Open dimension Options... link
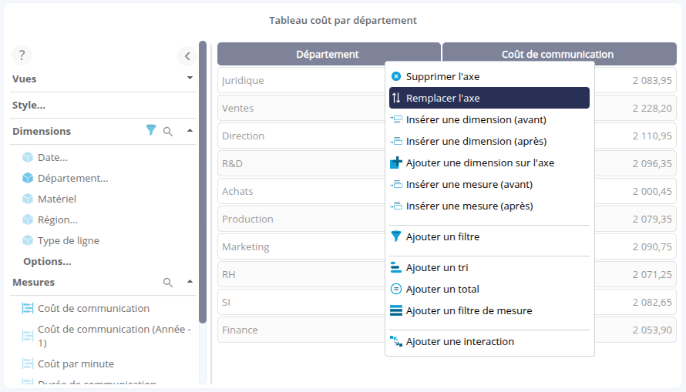686x392 pixels. [x=47, y=261]
